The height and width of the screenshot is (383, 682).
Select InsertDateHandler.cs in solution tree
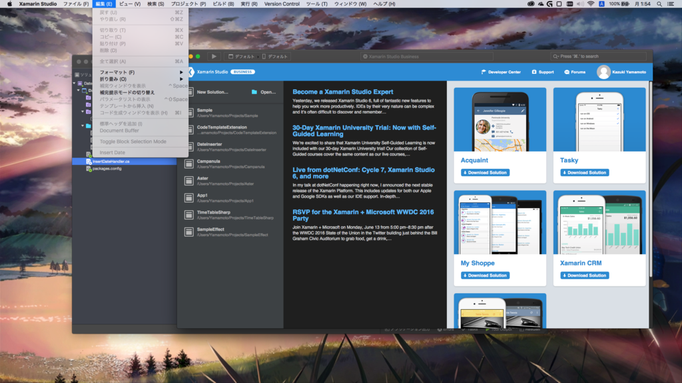point(125,162)
